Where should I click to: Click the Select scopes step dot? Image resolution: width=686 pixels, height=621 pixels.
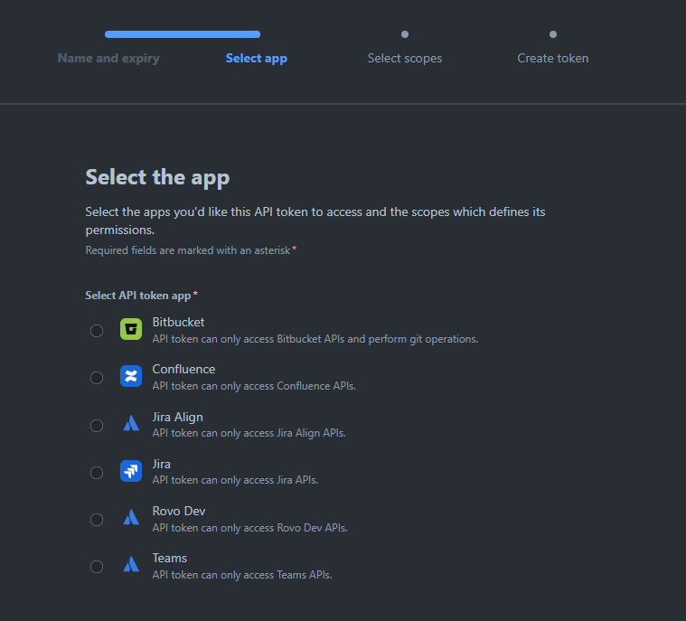(x=405, y=34)
